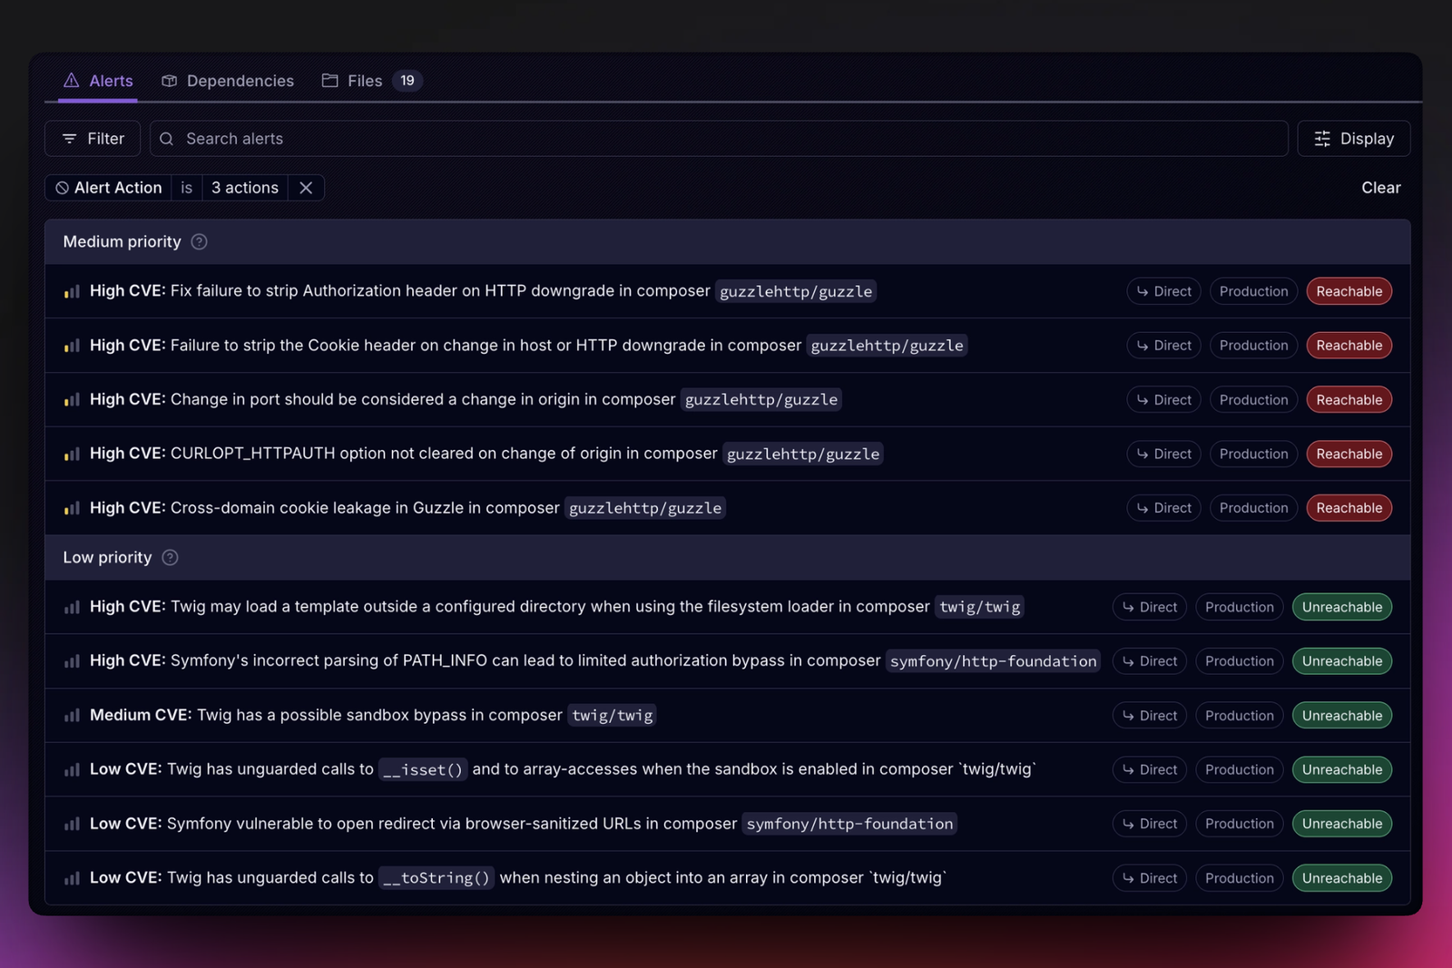This screenshot has height=968, width=1452.
Task: Open alert 'CURLOPT_HTTPAUTH option not cleared'
Action: (727, 454)
